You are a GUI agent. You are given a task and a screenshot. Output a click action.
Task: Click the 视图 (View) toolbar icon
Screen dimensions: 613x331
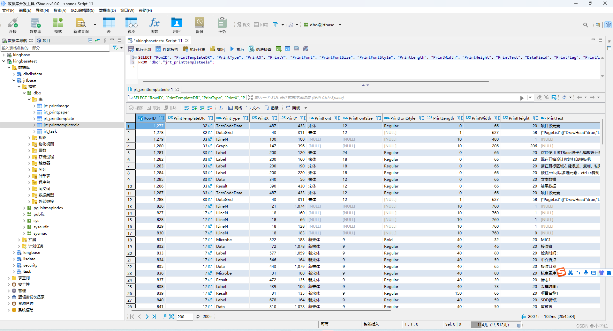[132, 26]
